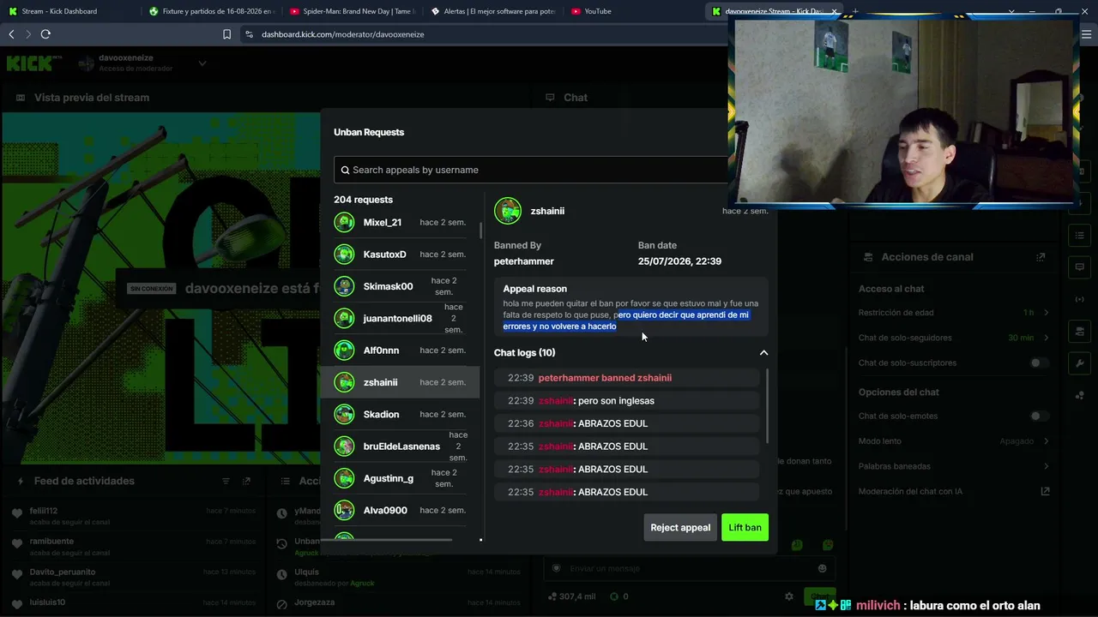1098x617 pixels.
Task: Click the heart icon next to ramibuente
Action: [x=17, y=544]
